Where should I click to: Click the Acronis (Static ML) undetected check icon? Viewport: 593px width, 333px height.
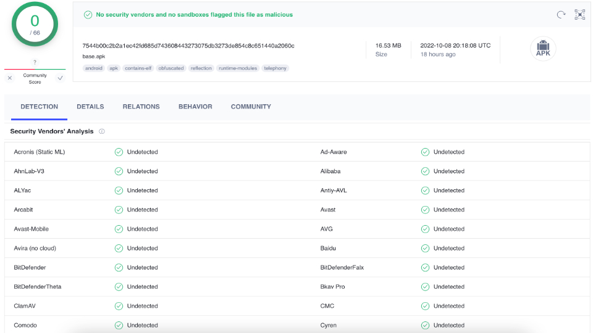(x=119, y=152)
